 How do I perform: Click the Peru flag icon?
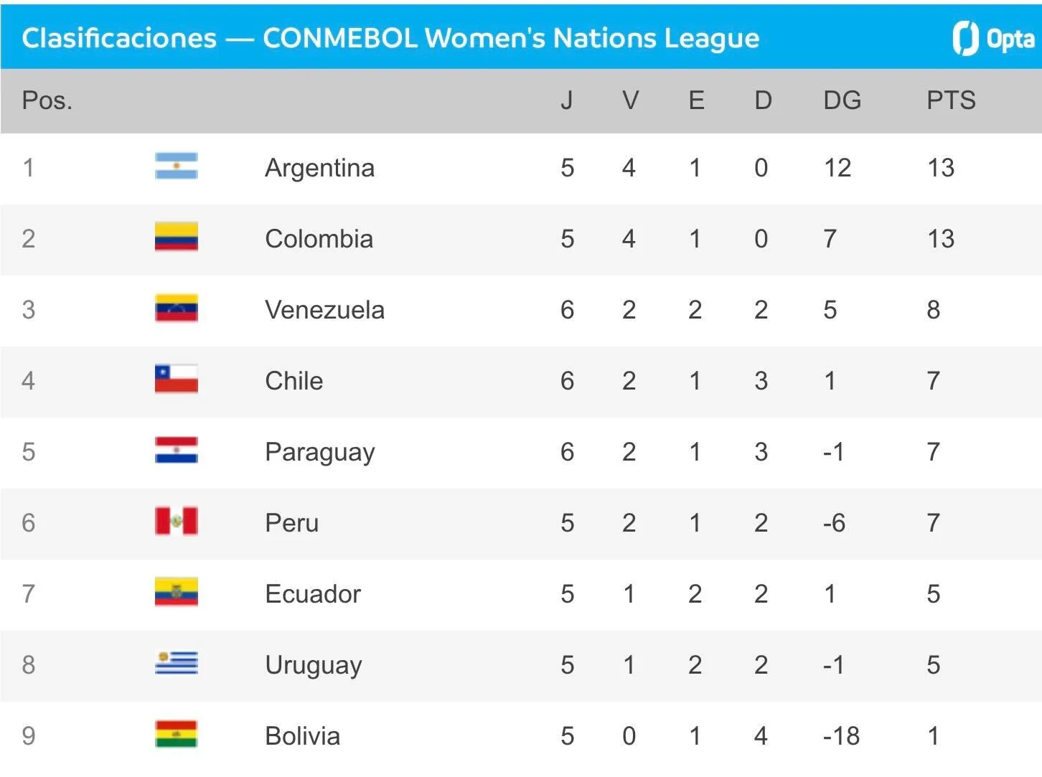coord(176,522)
